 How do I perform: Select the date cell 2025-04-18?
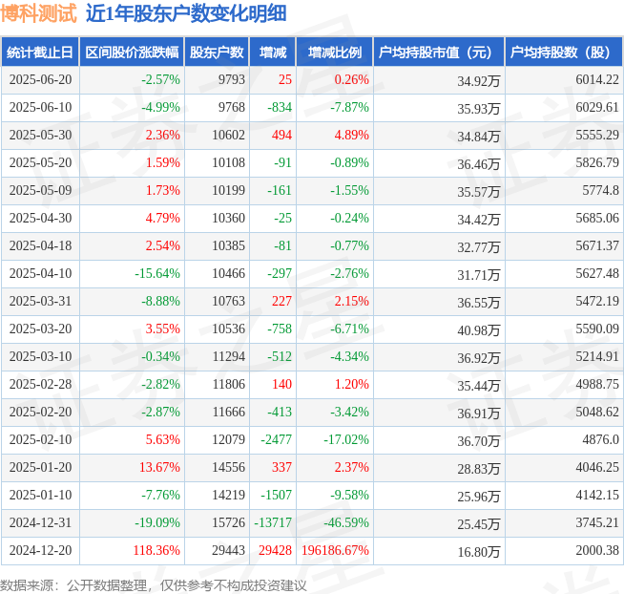coord(41,245)
